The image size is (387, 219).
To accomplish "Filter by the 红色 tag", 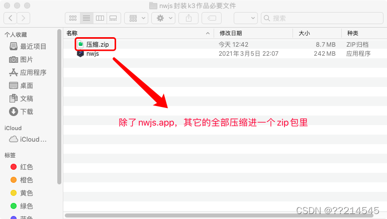I will click(27, 167).
